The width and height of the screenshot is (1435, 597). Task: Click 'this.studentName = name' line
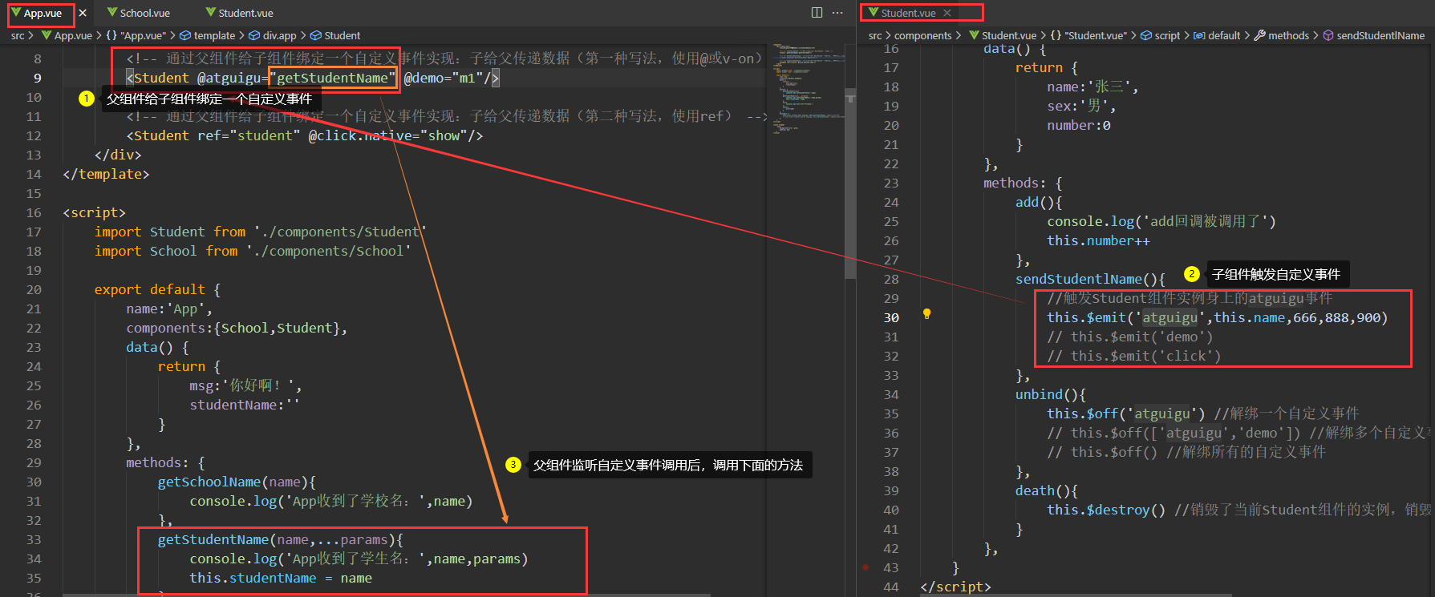(x=281, y=578)
